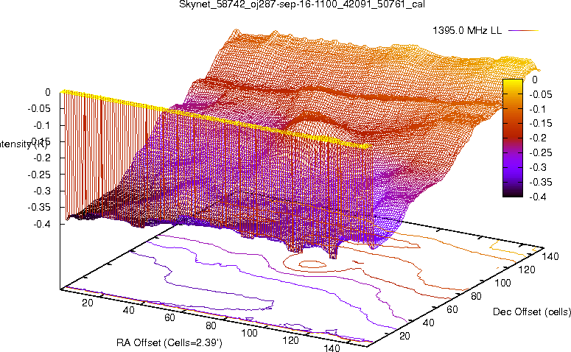
Task: Pick the 20 tick on the RA Offset axis
Action: pyautogui.click(x=88, y=303)
